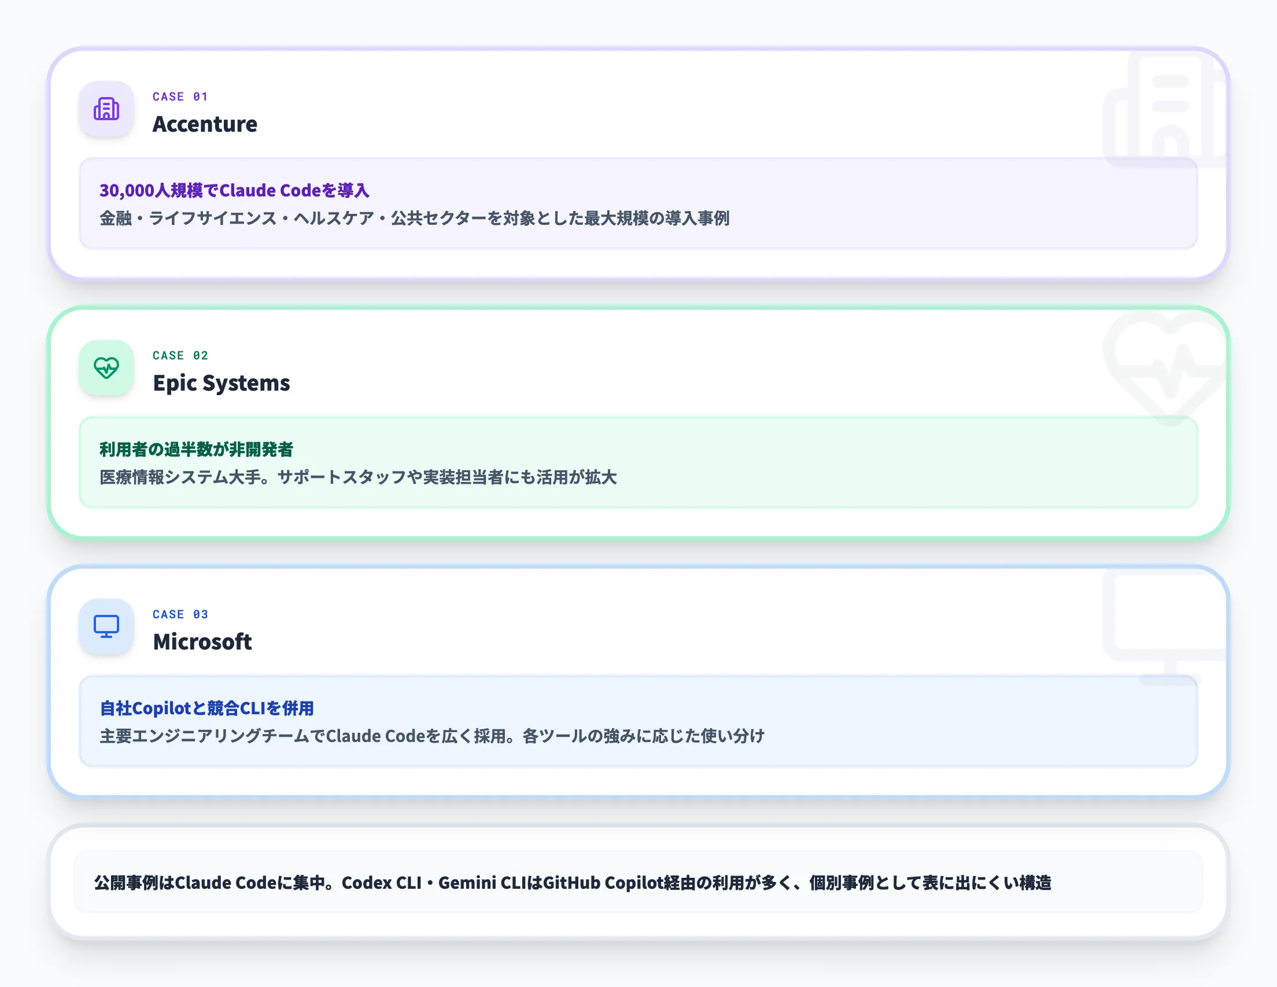This screenshot has width=1277, height=987.
Task: Click the 自社Copilotと競合CLIを併用 headline
Action: tap(206, 708)
